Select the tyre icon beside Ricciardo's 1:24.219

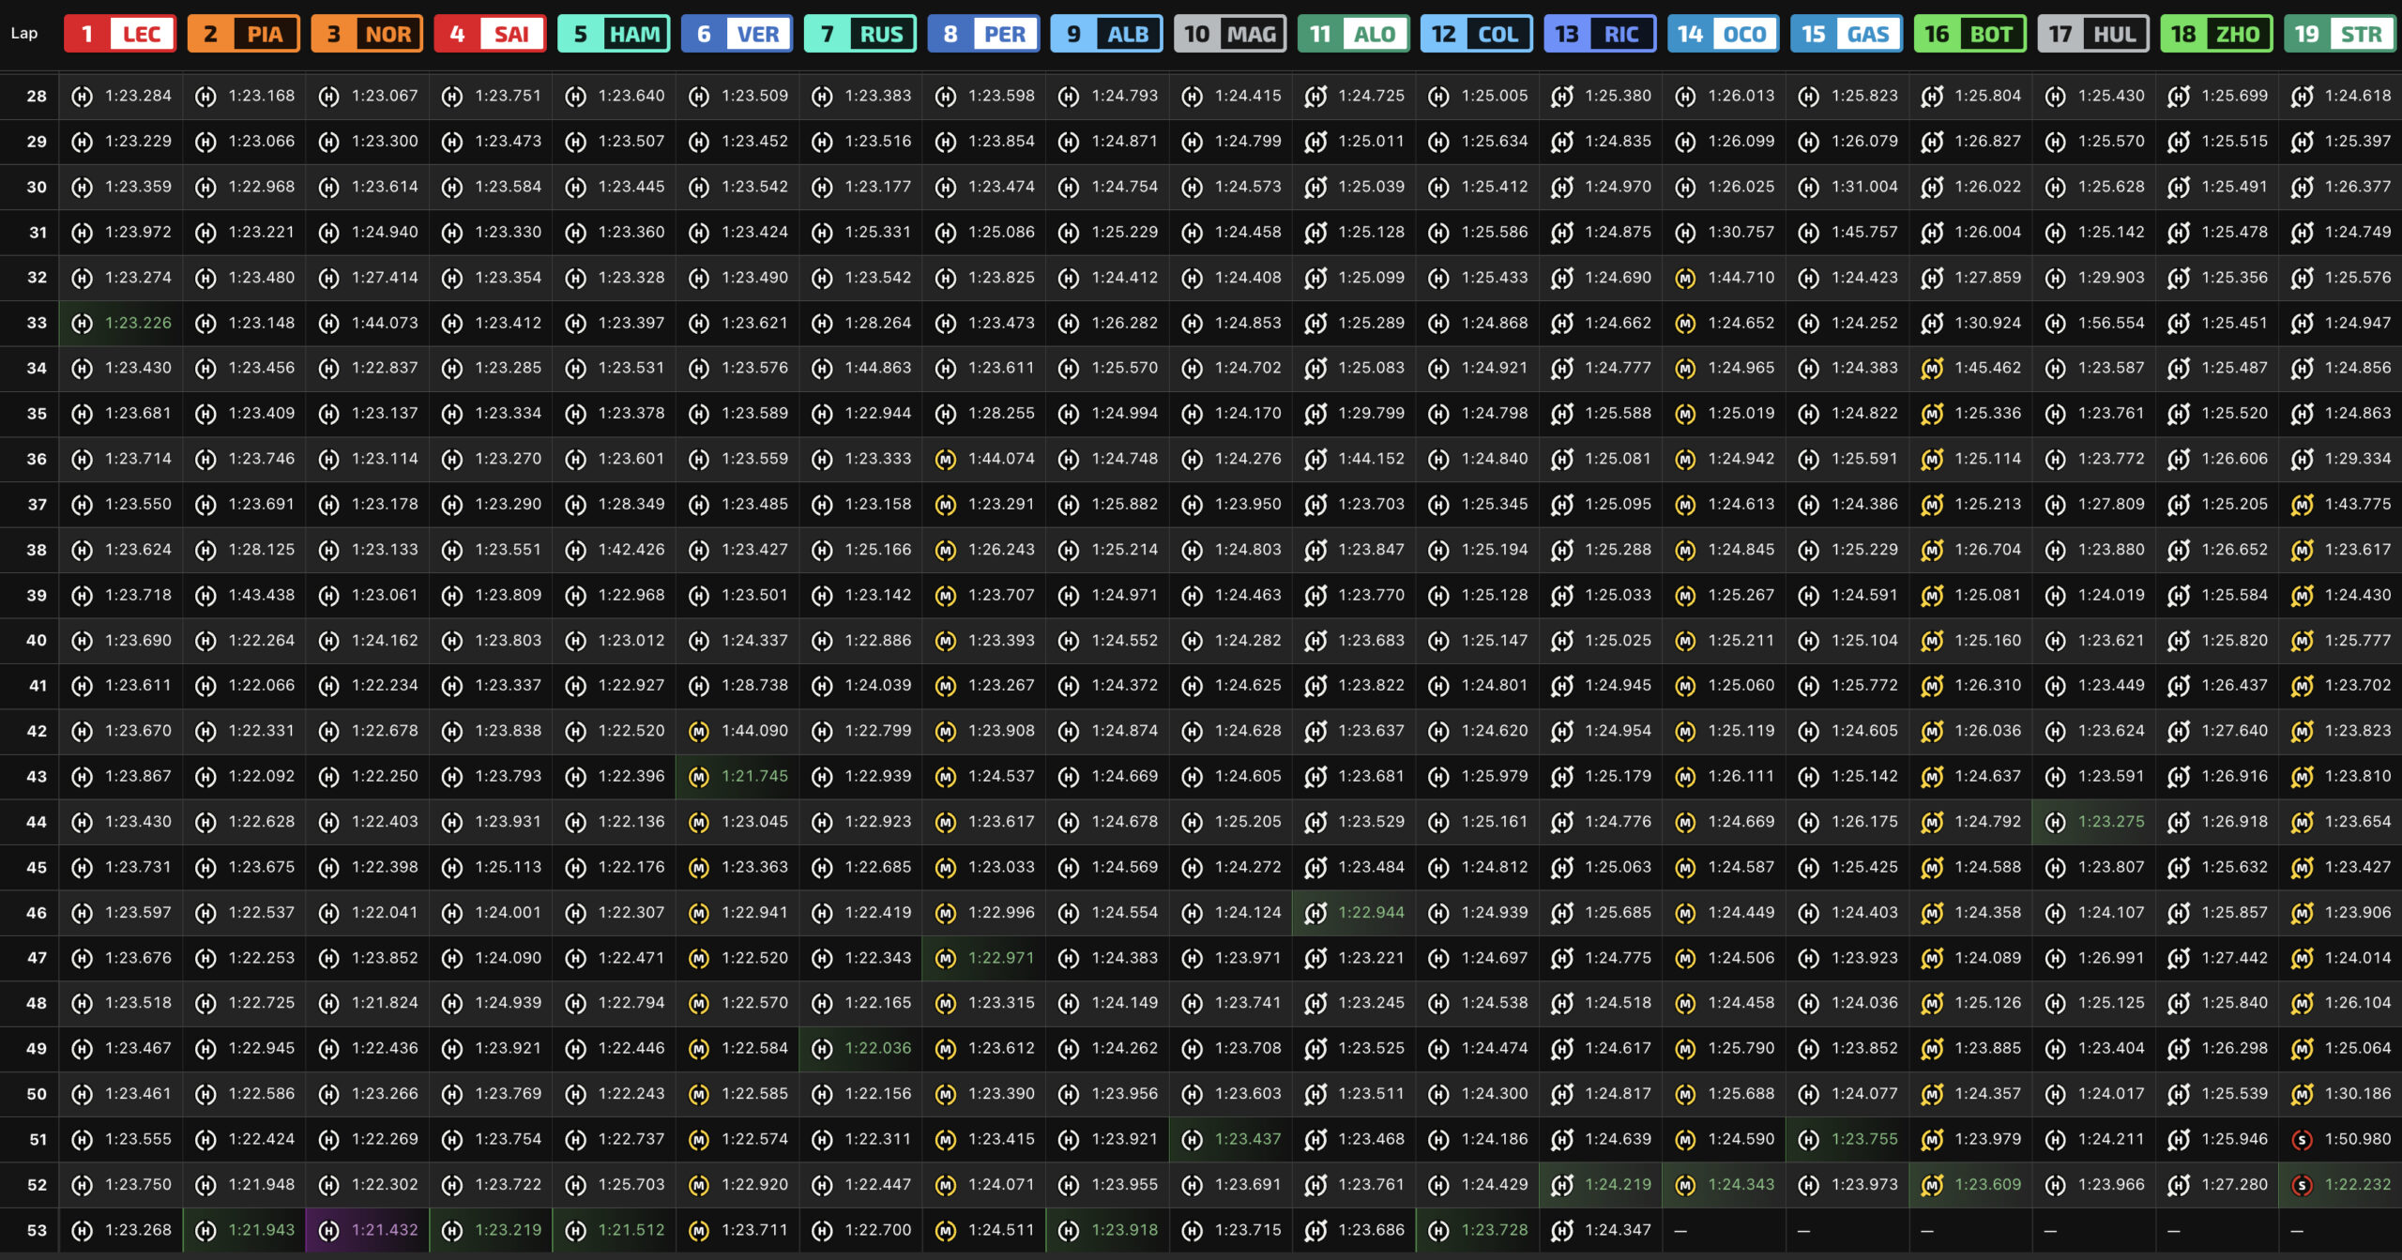click(1561, 1185)
